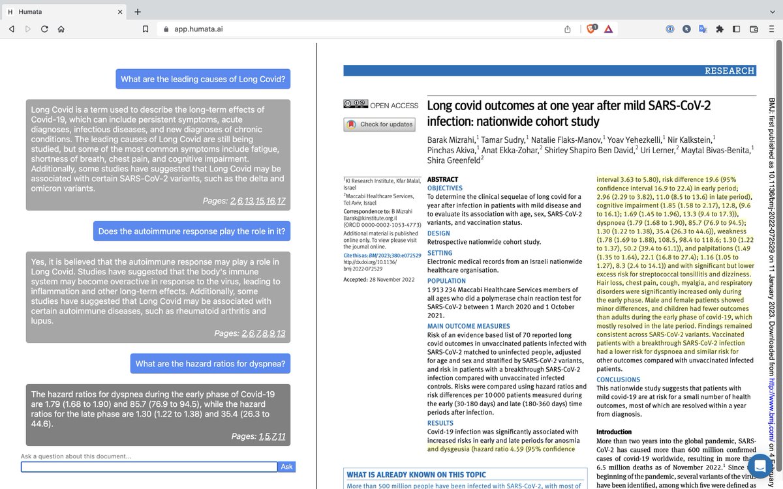Open Brave Shields lion icon
783x489 pixels.
(591, 29)
